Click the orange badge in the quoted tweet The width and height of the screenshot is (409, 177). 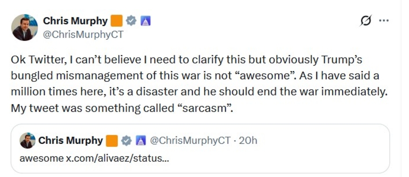tap(112, 140)
